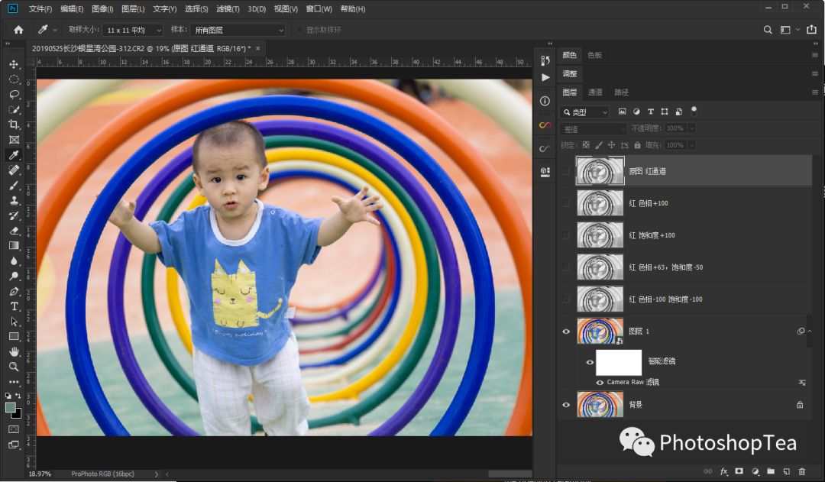Hide the 图层 1 layer
Image resolution: width=825 pixels, height=482 pixels.
(566, 332)
